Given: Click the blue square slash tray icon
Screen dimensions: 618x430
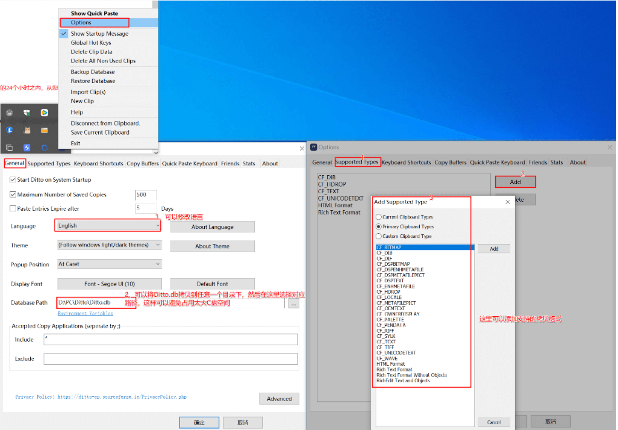Looking at the screenshot, I should (x=27, y=148).
